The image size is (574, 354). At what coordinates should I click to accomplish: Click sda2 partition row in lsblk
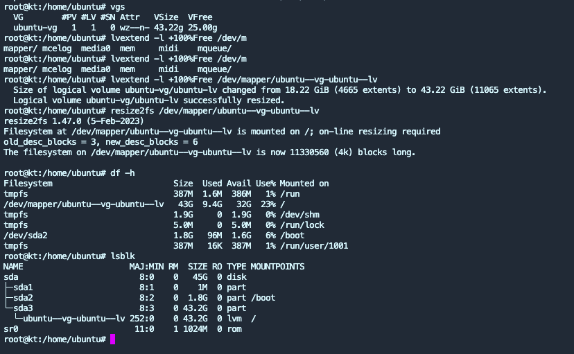(x=139, y=298)
